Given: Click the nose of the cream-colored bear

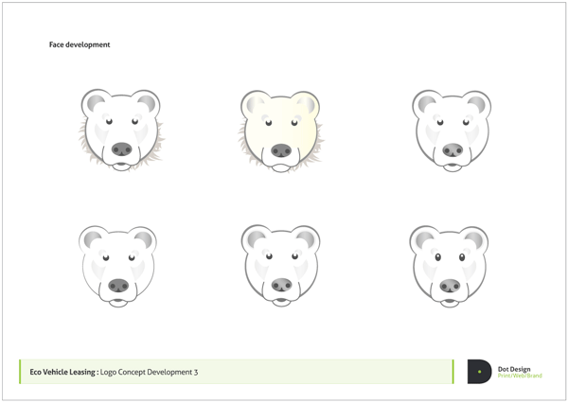Looking at the screenshot, I should [281, 150].
